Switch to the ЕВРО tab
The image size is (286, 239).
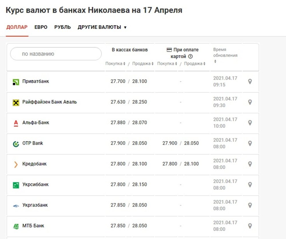(41, 27)
